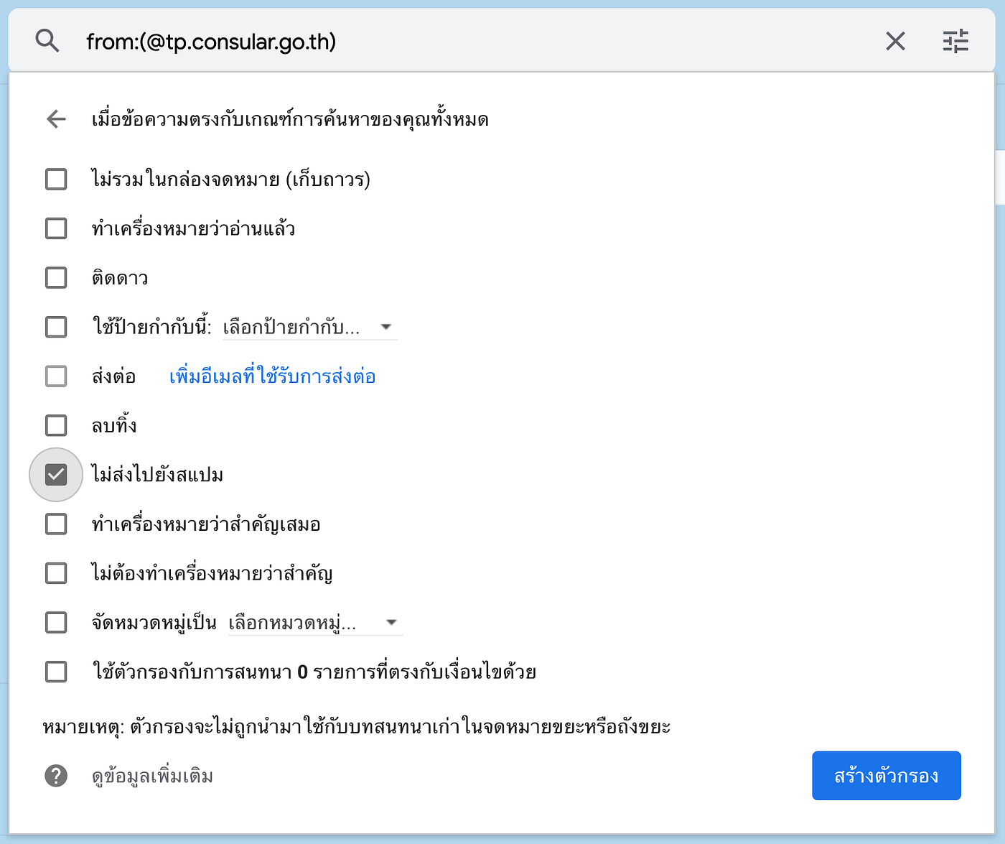Viewport: 1005px width, 844px height.
Task: Click เพิ่มอีเมลที่ใช้รับการส่งต่อ link
Action: point(273,376)
